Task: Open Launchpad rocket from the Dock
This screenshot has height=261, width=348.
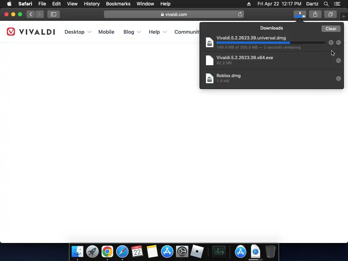Action: [92, 252]
